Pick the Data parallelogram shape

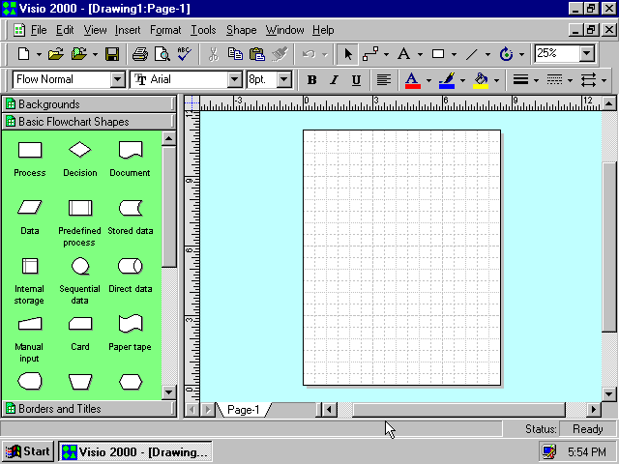(x=30, y=208)
